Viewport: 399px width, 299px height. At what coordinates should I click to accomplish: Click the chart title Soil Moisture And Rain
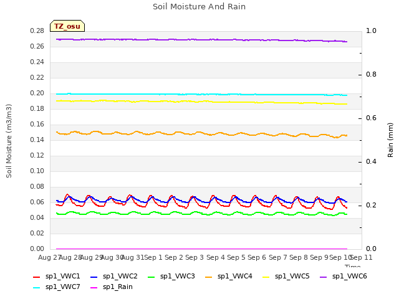pos(199,7)
